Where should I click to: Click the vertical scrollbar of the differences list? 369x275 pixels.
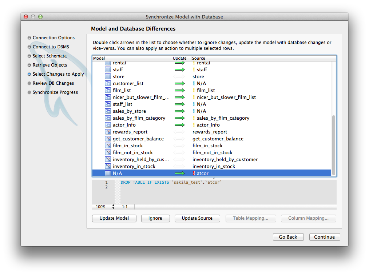coord(334,146)
